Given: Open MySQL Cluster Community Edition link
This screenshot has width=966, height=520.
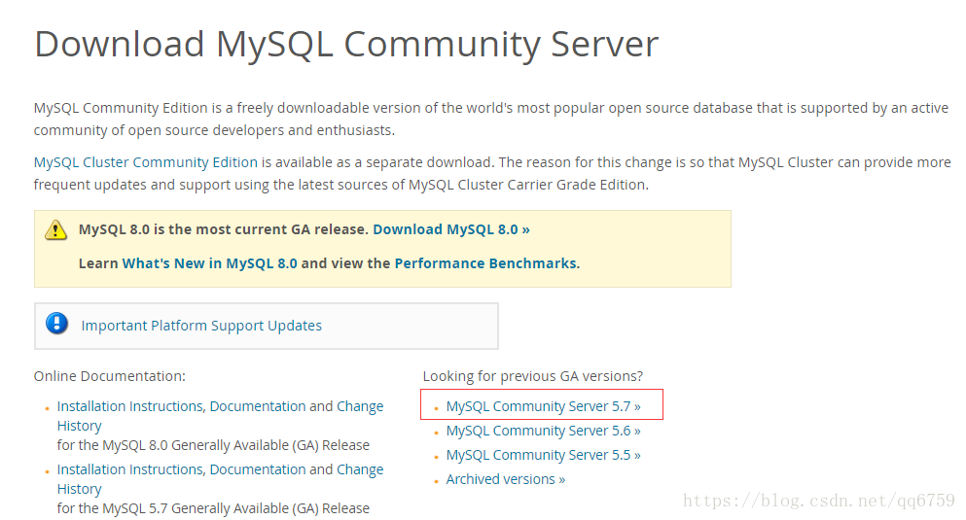Looking at the screenshot, I should pyautogui.click(x=145, y=162).
